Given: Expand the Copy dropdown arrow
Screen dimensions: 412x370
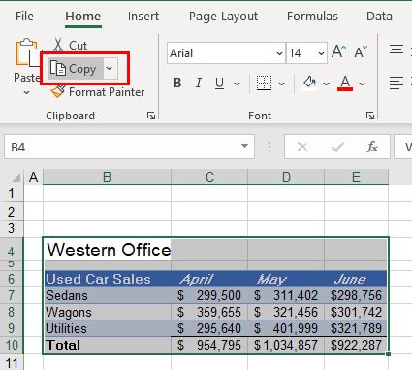Looking at the screenshot, I should pos(110,69).
